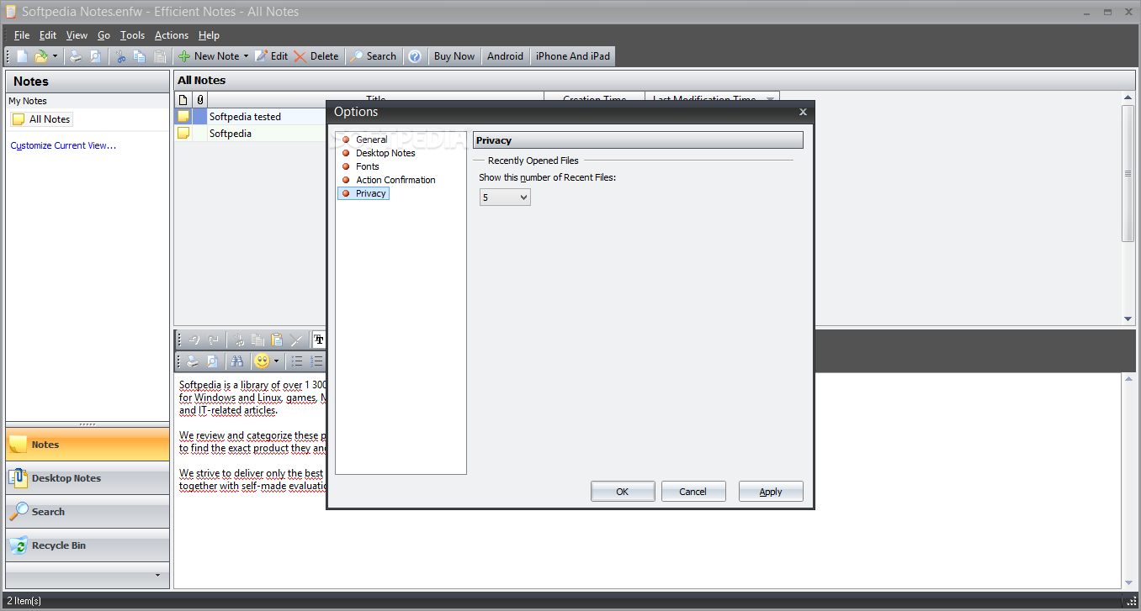Select the 'Softpedia tested' note row
Viewport: 1141px width, 611px height.
click(x=251, y=117)
